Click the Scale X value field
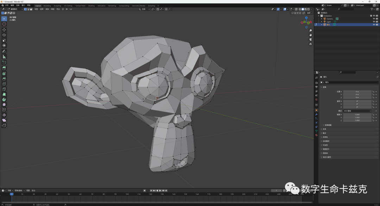The image size is (380, 206). pos(357,115)
